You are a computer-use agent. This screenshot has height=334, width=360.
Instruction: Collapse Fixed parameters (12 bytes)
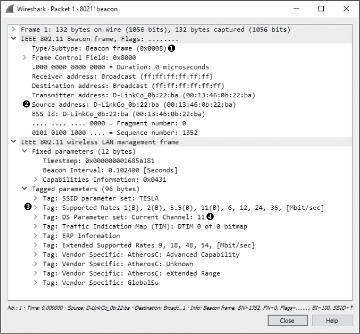(24, 151)
